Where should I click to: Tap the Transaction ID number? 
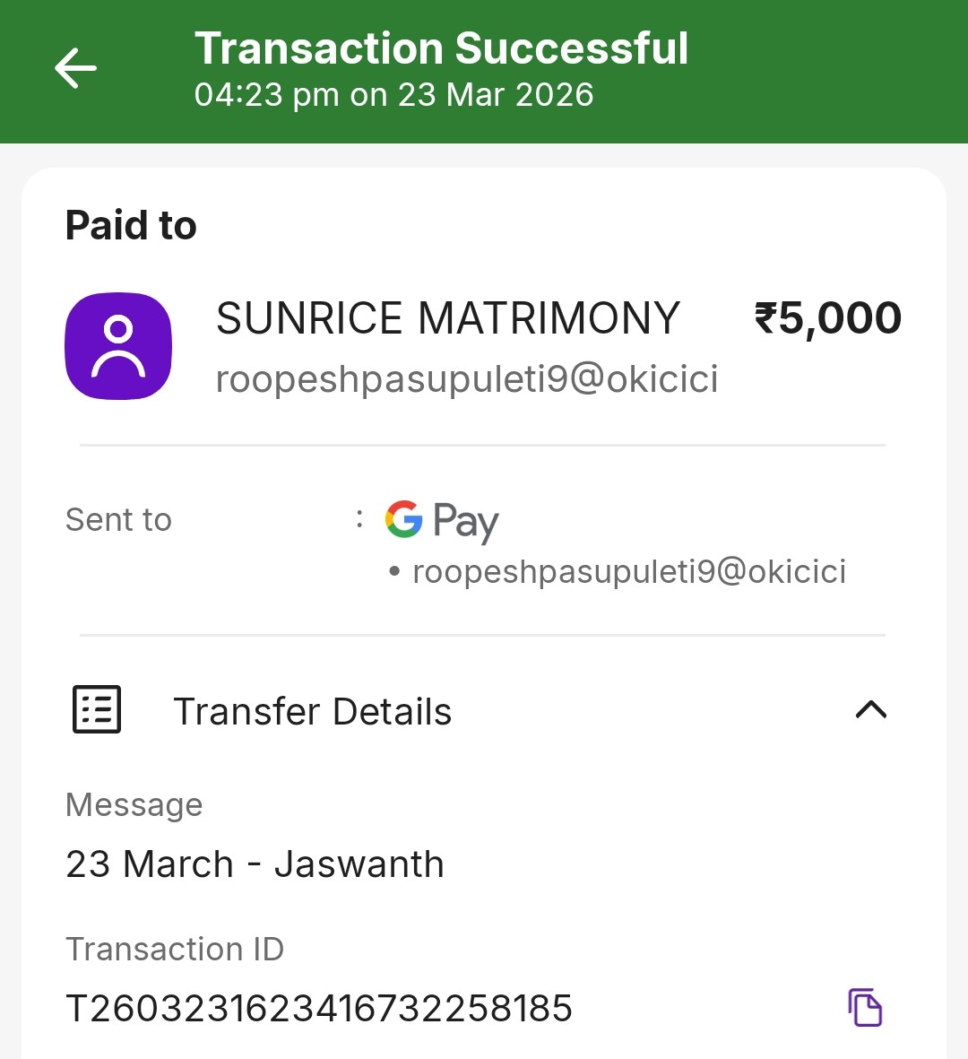point(319,1009)
